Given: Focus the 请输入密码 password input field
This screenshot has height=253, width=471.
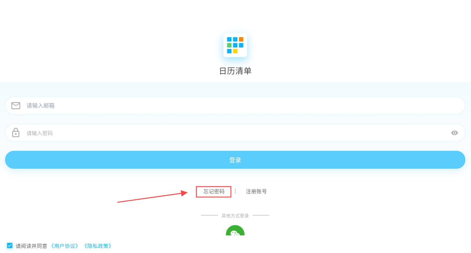Looking at the screenshot, I should tap(235, 133).
